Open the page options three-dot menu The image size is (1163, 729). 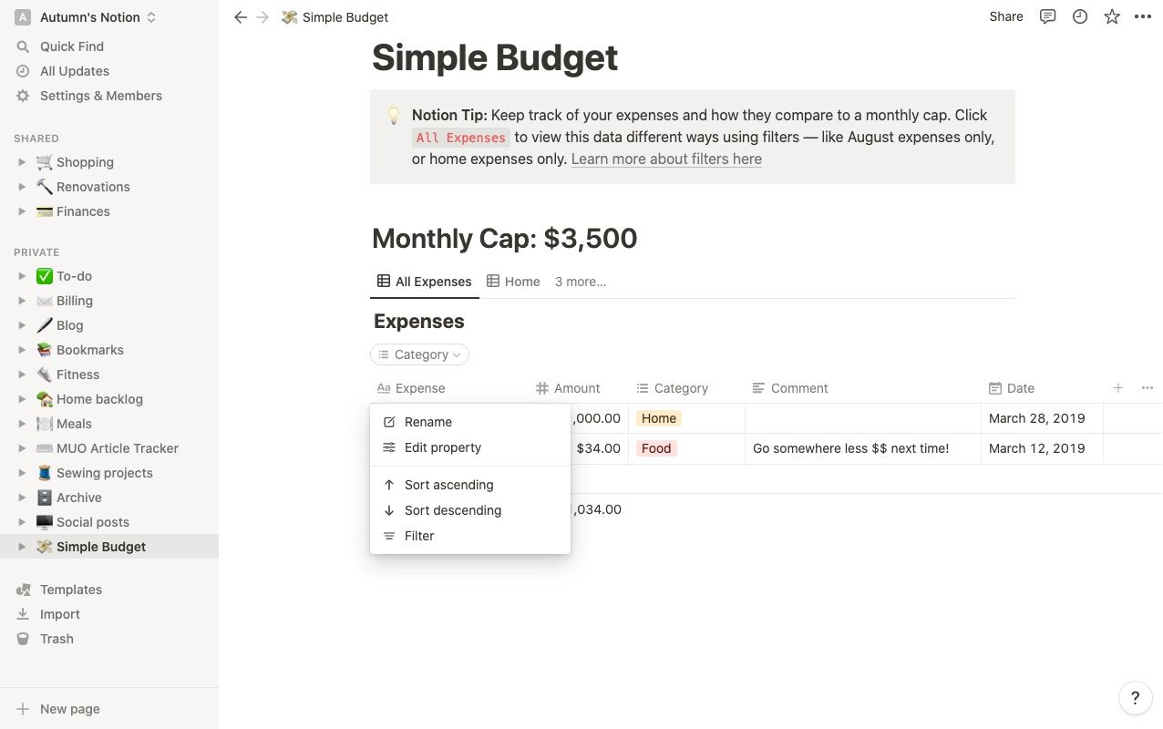coord(1143,16)
